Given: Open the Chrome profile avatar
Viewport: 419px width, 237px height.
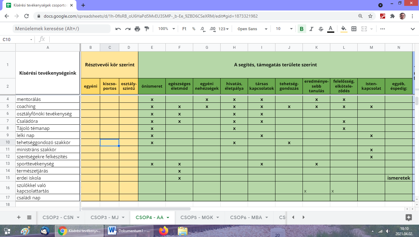Looking at the screenshot, I should [402, 16].
